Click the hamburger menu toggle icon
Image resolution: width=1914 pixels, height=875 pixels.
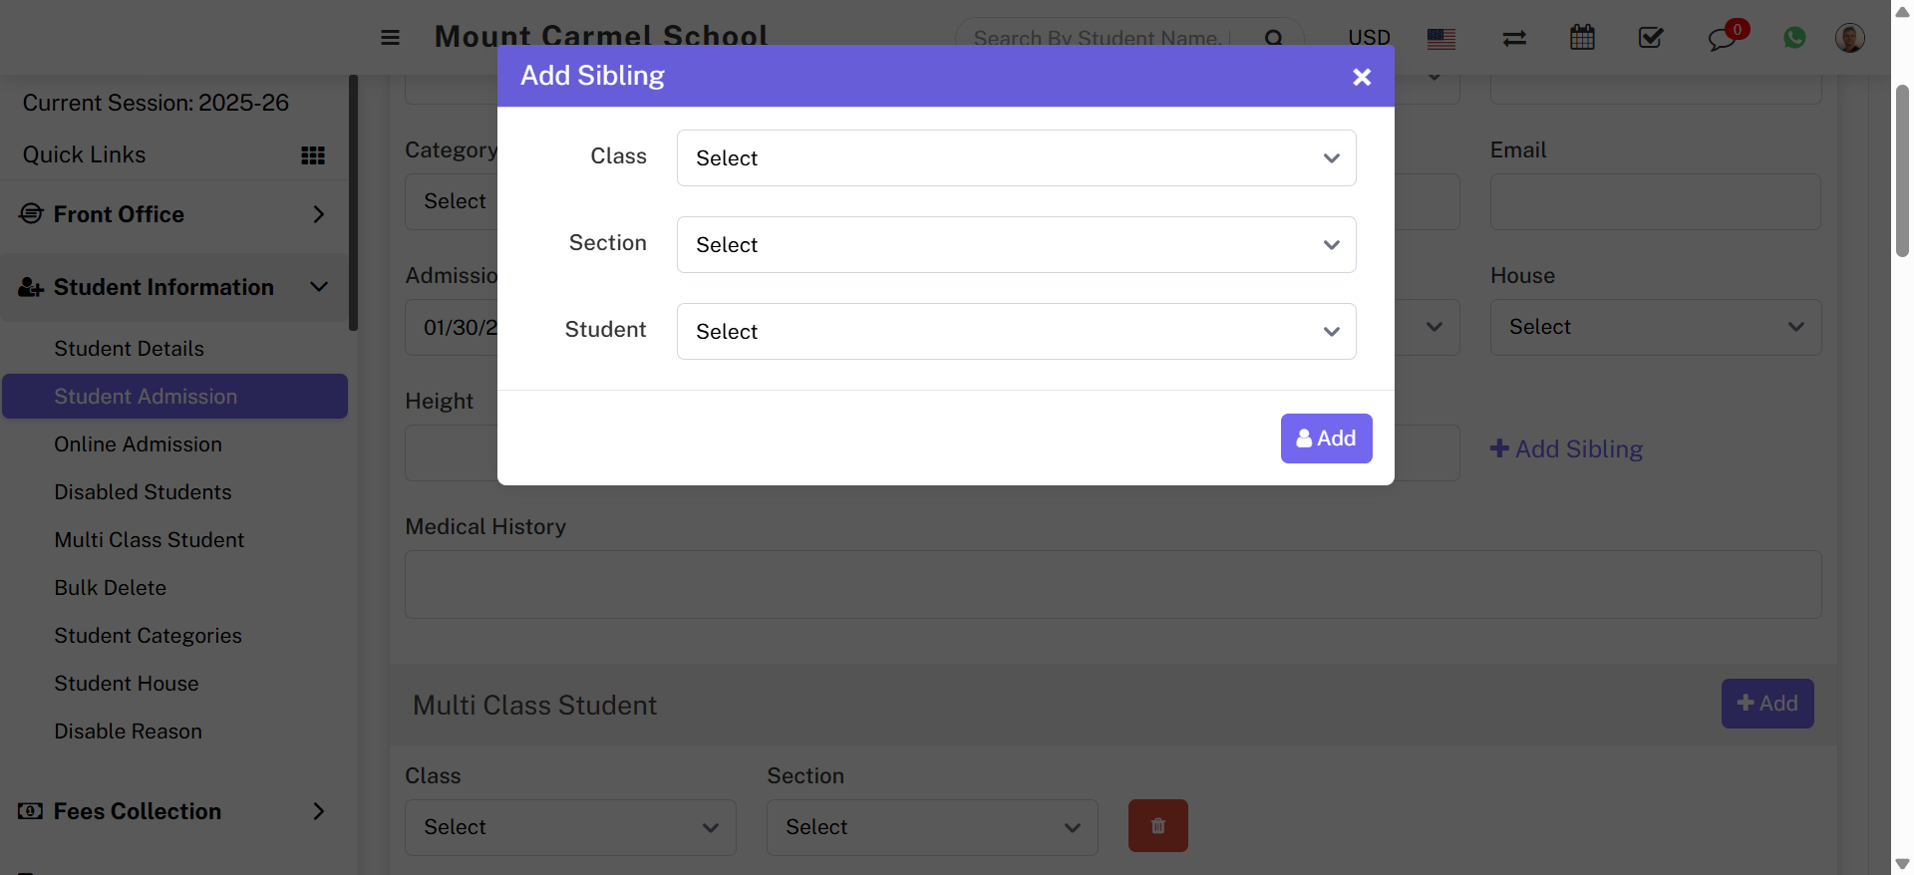(x=390, y=38)
